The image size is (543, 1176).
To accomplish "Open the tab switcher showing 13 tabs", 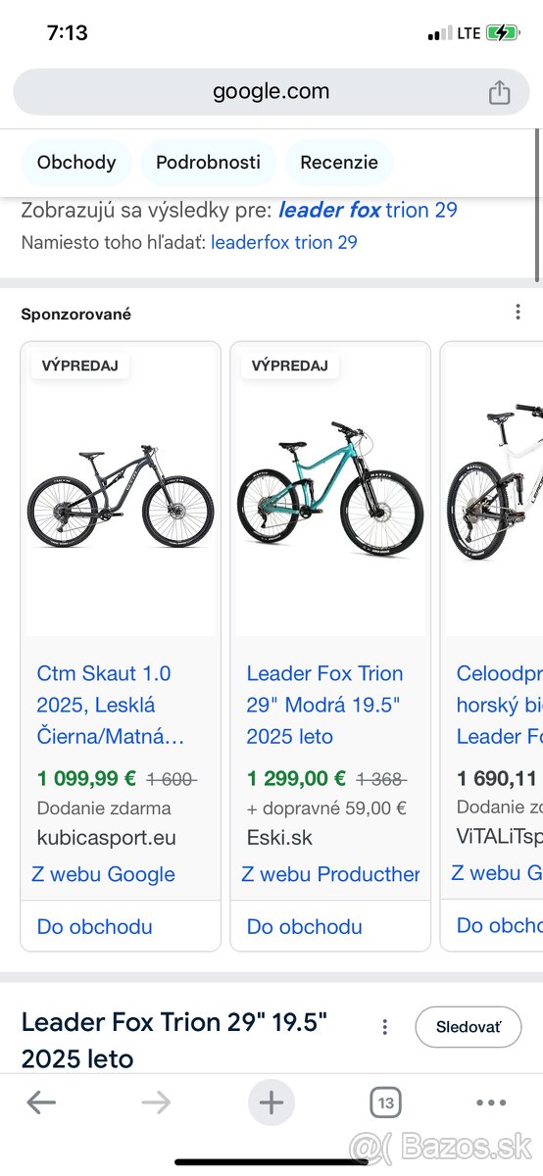I will pyautogui.click(x=386, y=1103).
